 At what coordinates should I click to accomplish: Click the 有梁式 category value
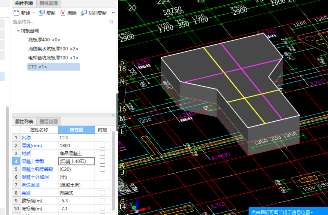pos(76,193)
